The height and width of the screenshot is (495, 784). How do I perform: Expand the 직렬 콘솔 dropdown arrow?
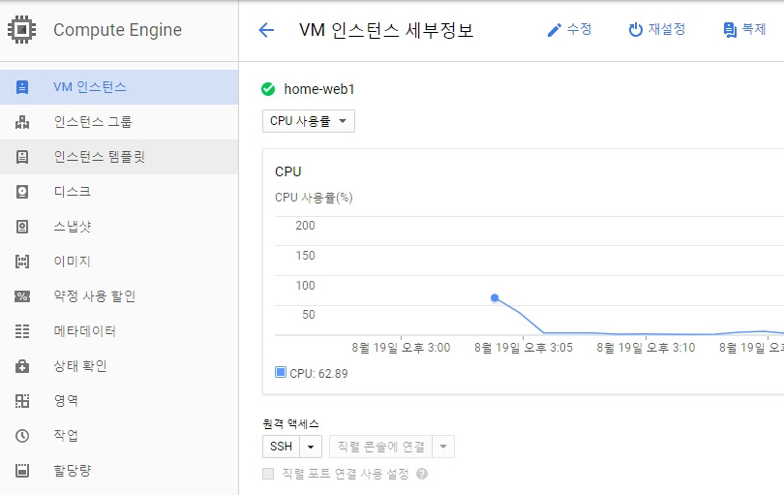click(x=443, y=447)
